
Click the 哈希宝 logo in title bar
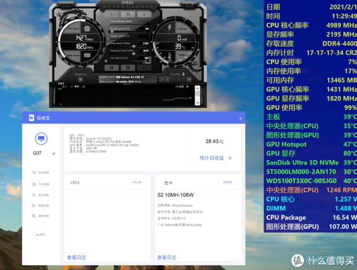(x=31, y=118)
